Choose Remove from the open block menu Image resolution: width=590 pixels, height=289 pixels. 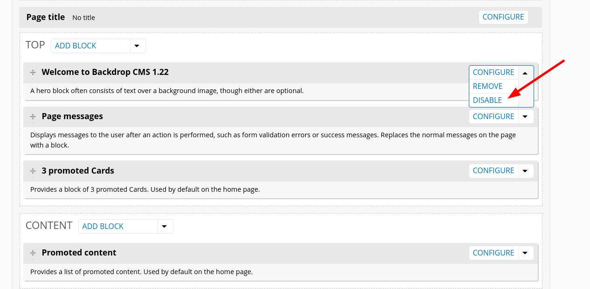[x=487, y=86]
